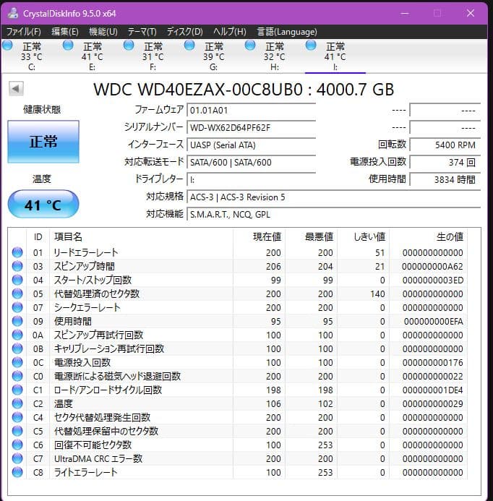Click blue status dot of attribute 0A
The width and height of the screenshot is (493, 501).
pyautogui.click(x=17, y=335)
